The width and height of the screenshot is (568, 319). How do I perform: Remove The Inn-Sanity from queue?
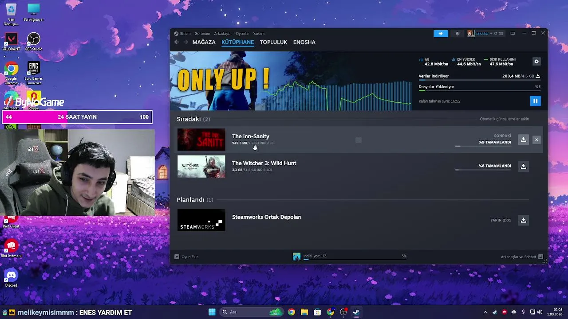coord(536,140)
